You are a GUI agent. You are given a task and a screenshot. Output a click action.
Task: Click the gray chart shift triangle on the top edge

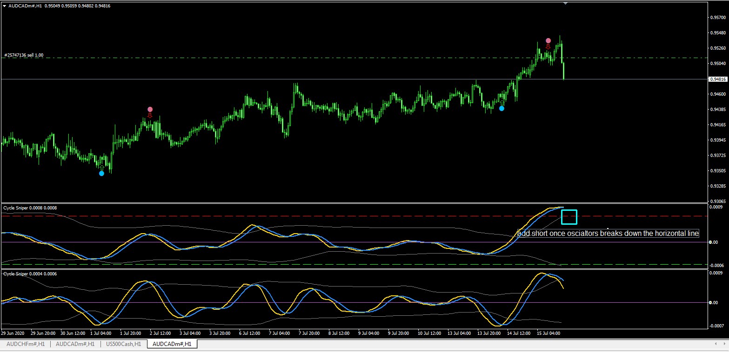(565, 3)
